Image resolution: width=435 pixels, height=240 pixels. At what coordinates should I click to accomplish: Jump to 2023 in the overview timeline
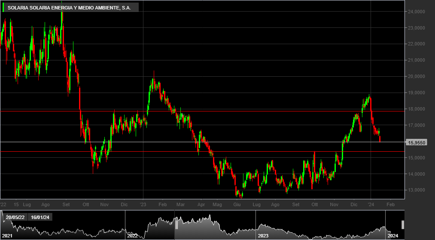click(x=263, y=236)
